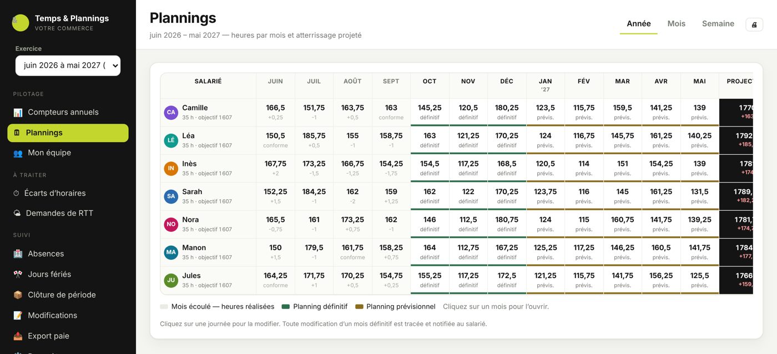This screenshot has height=354, width=777.
Task: Click the Demandes de RTT icon
Action: pyautogui.click(x=17, y=213)
